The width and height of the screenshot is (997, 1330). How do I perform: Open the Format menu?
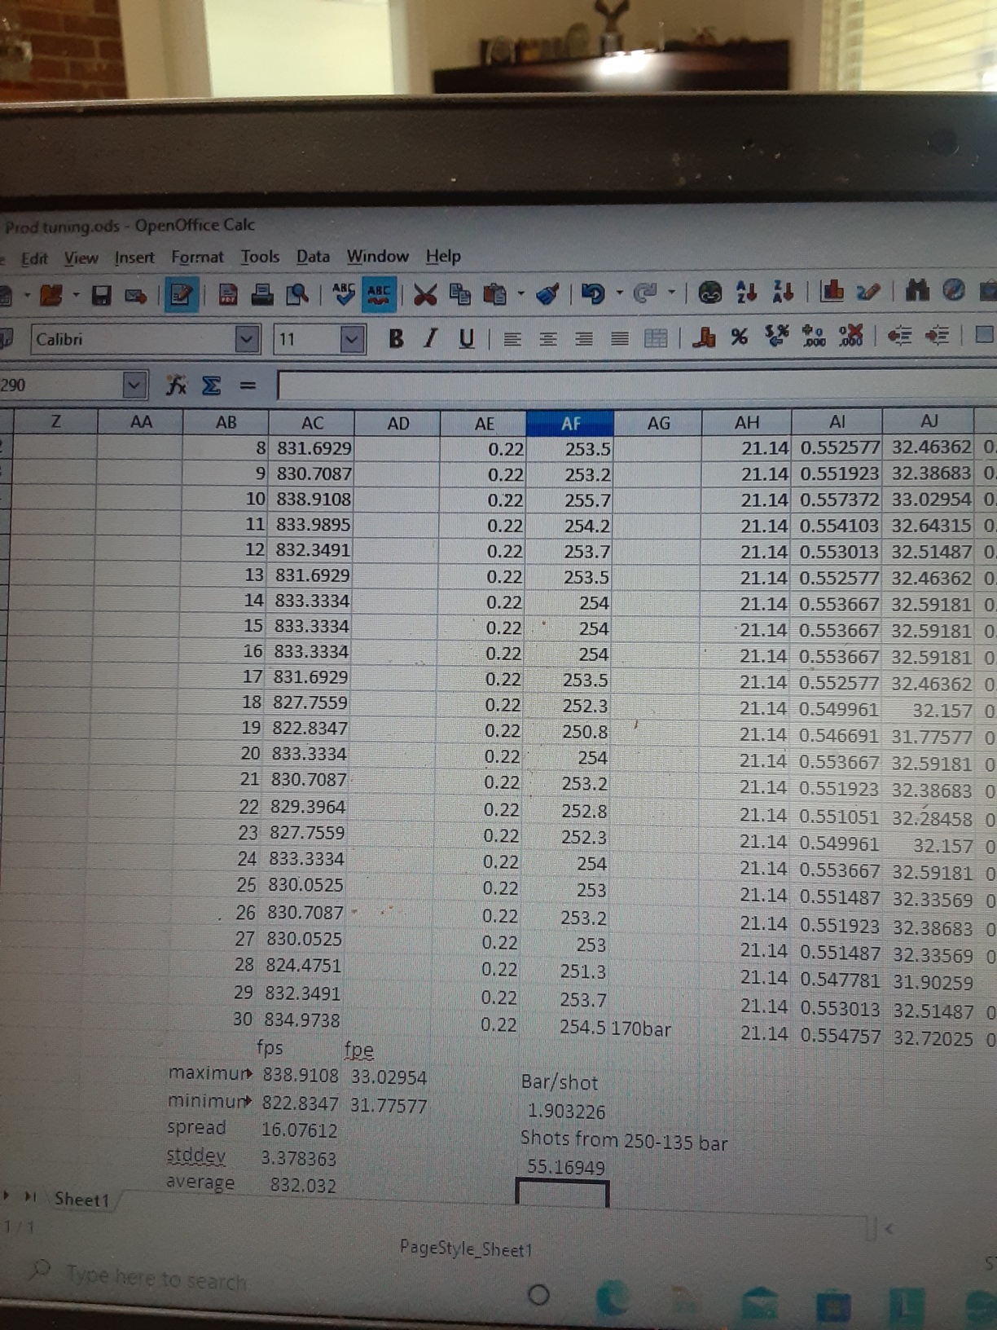(197, 258)
